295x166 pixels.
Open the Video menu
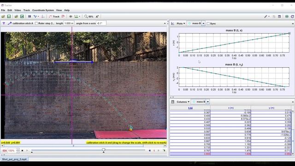click(18, 10)
